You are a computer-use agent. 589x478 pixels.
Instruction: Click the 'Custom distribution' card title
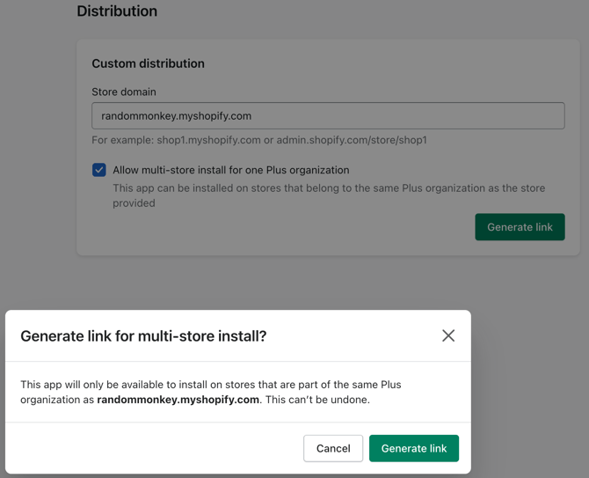pyautogui.click(x=148, y=63)
